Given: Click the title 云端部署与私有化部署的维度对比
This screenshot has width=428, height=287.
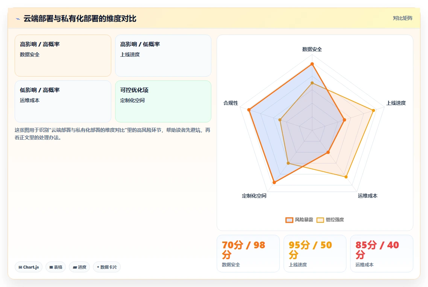Looking at the screenshot, I should point(80,19).
